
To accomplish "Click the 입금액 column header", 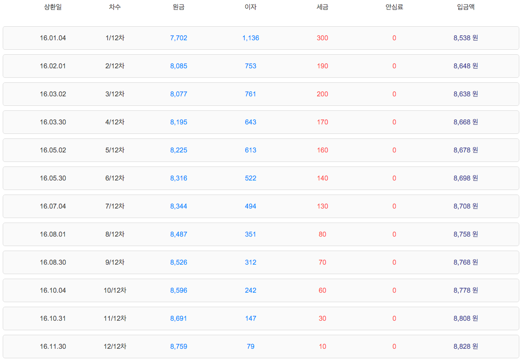I will (x=465, y=7).
